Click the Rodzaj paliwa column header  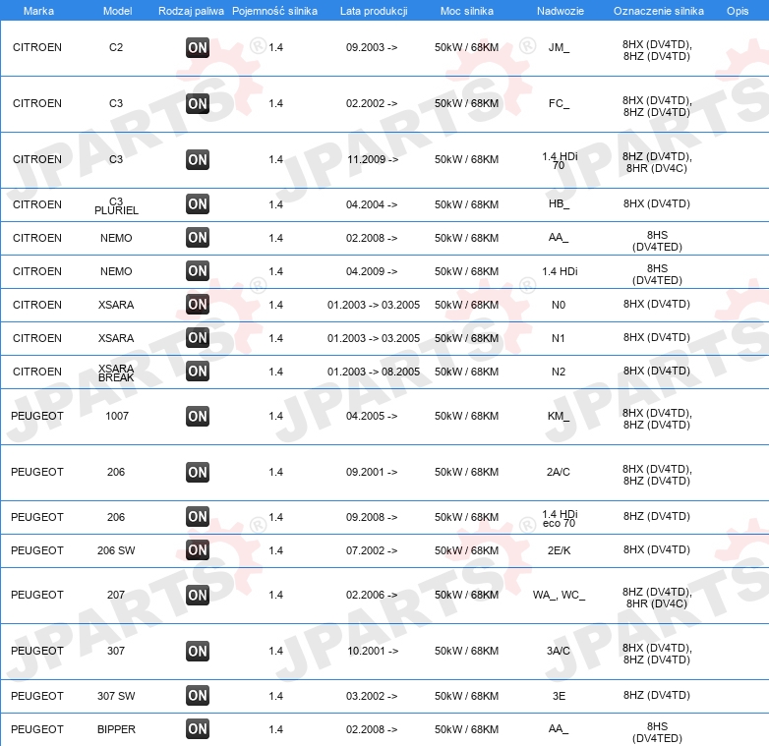point(191,11)
